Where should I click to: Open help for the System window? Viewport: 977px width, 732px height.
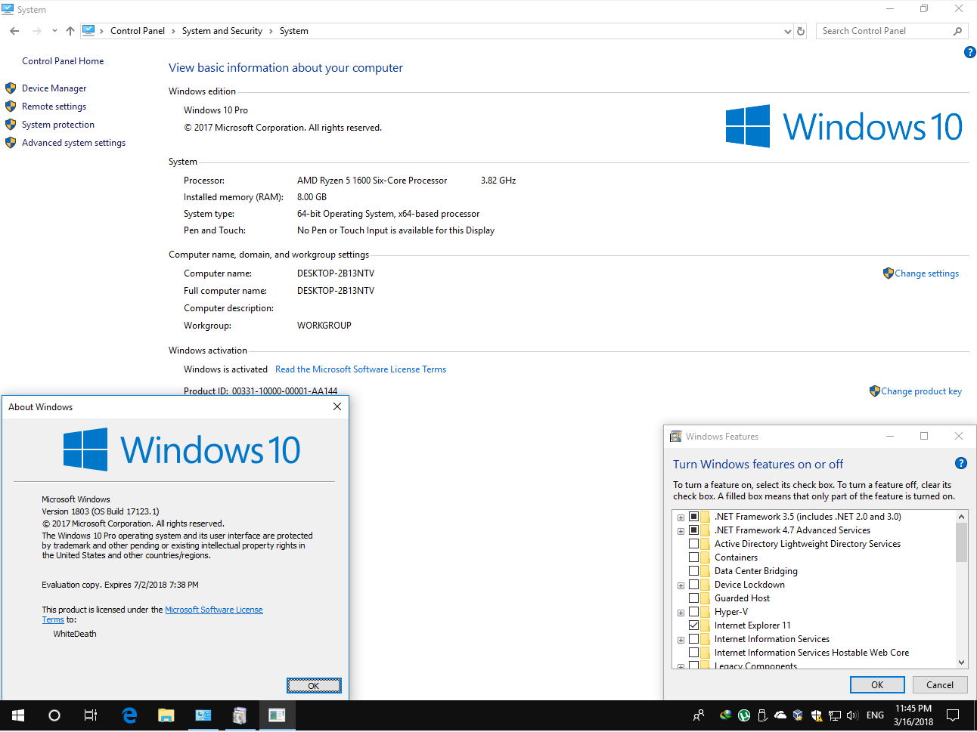click(970, 52)
